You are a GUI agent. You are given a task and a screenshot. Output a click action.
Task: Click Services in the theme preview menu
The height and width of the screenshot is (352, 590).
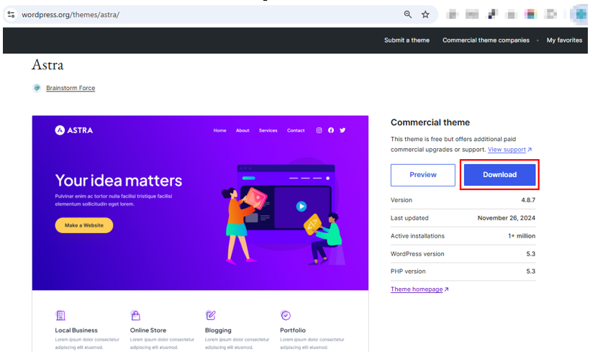pos(268,130)
